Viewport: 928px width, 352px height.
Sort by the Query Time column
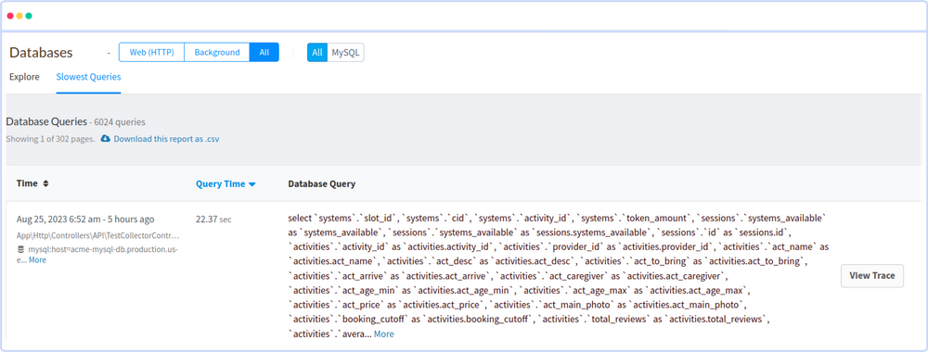point(220,183)
